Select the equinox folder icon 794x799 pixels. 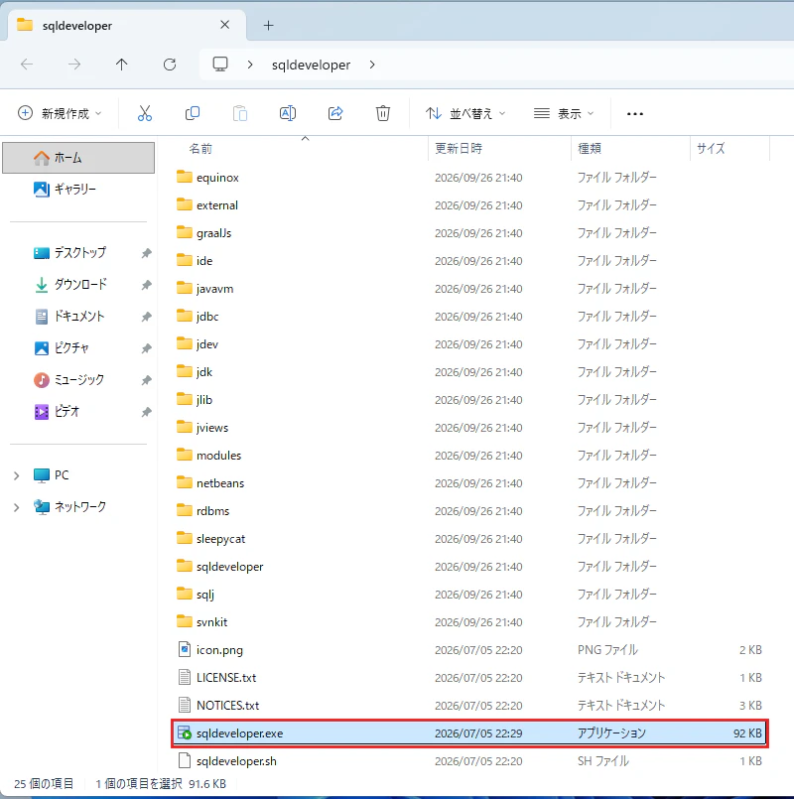(x=184, y=177)
